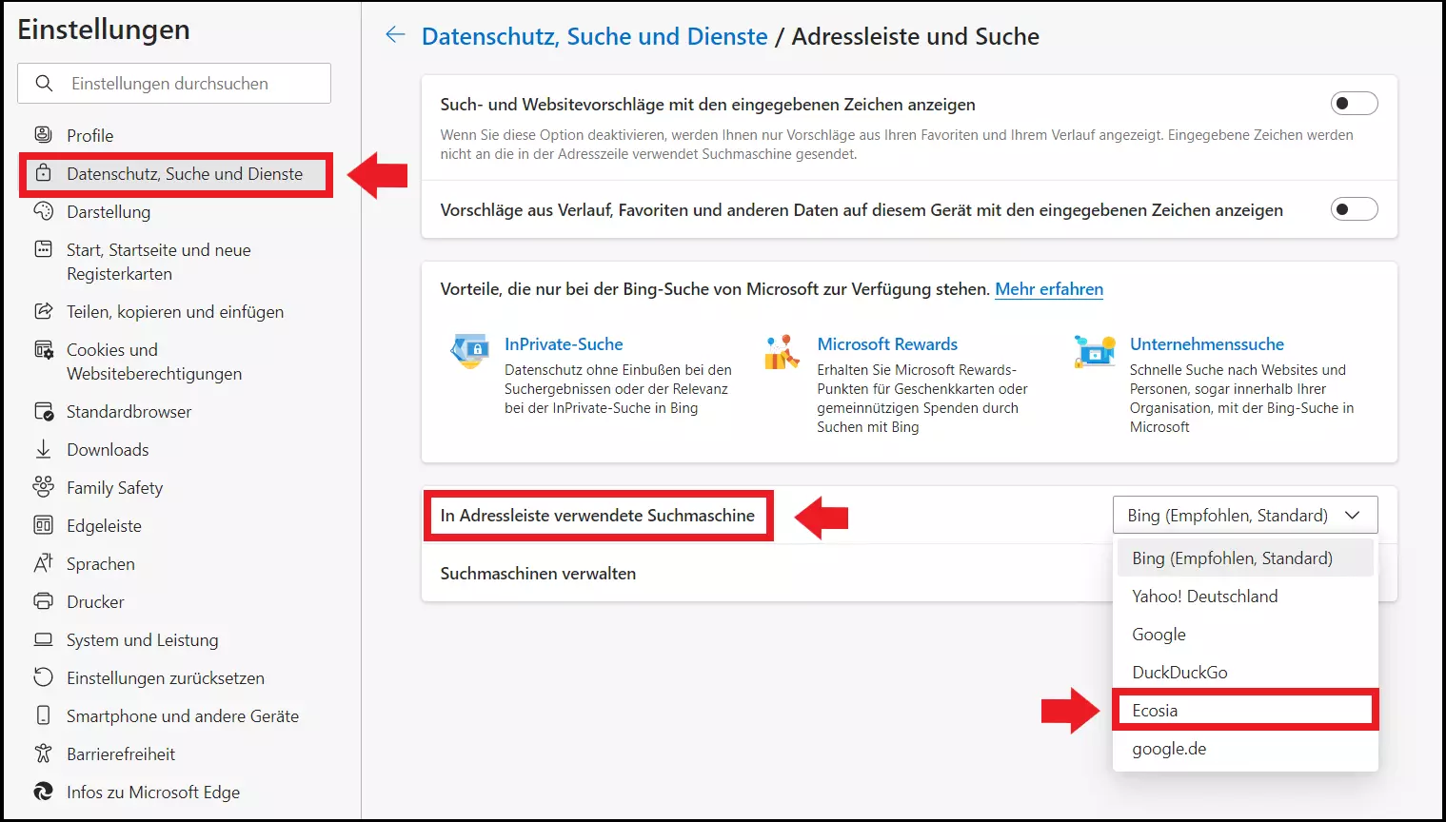This screenshot has height=822, width=1446.
Task: Collapse the Bing search engine dropdown
Action: point(1244,515)
